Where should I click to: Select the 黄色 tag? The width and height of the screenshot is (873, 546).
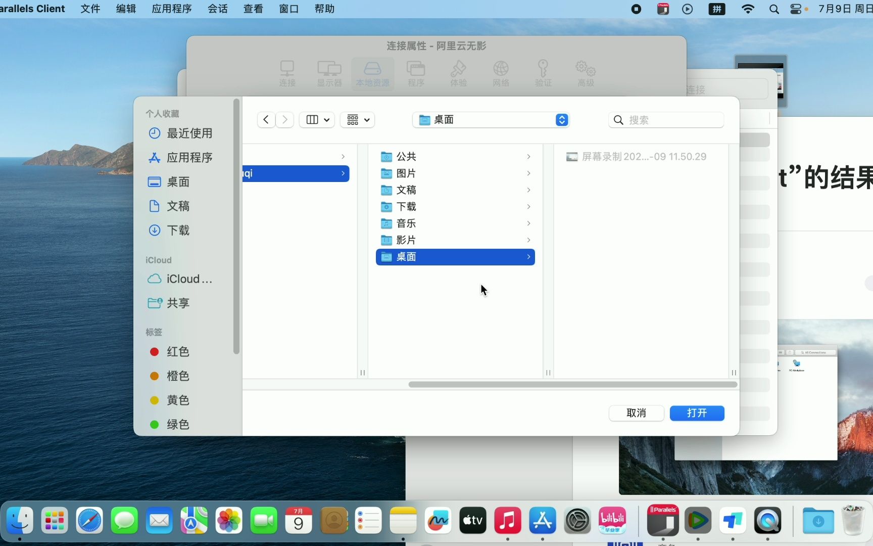[169, 400]
